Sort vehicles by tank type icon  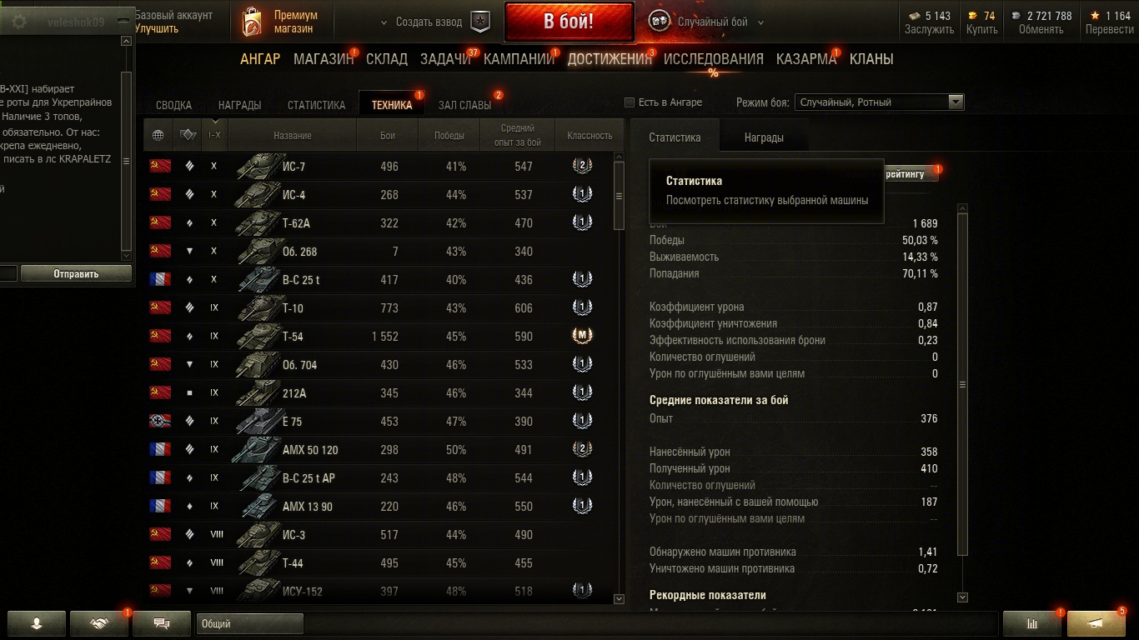pos(188,135)
